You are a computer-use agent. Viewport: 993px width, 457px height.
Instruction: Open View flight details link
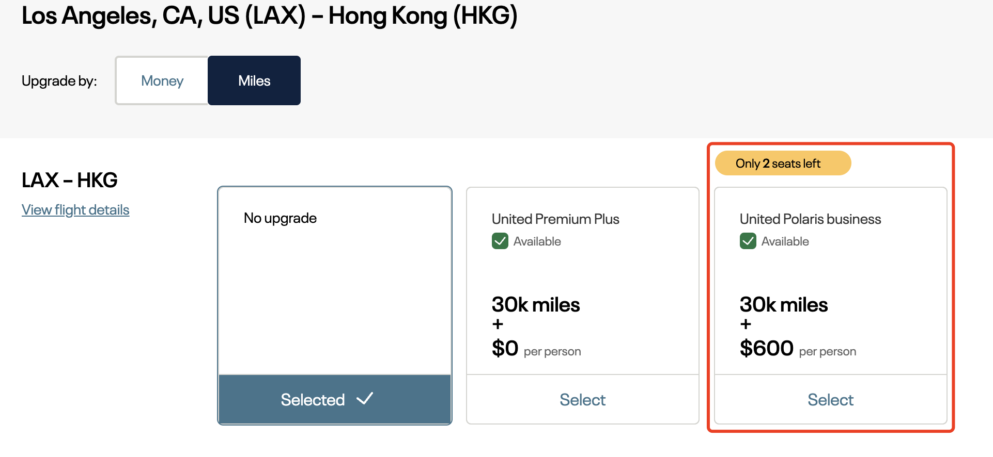[x=75, y=210]
